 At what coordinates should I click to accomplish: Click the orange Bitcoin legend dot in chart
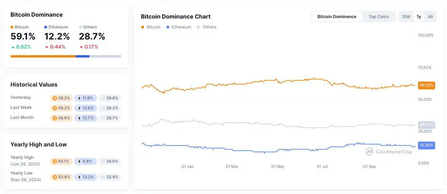click(x=143, y=27)
